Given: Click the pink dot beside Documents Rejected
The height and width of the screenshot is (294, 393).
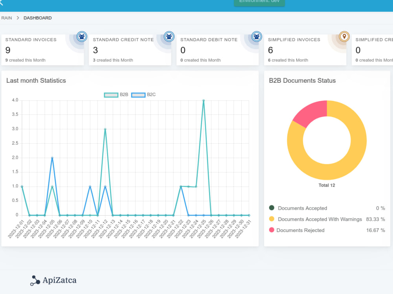Looking at the screenshot, I should [272, 230].
